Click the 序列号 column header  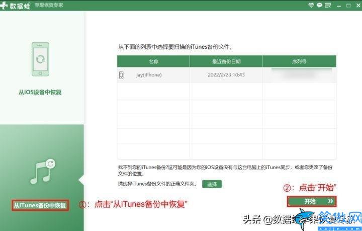(x=299, y=61)
